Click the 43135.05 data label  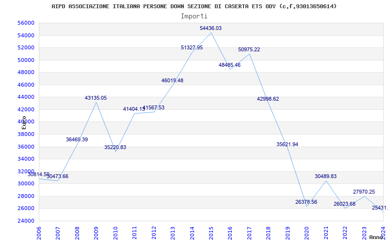96,98
